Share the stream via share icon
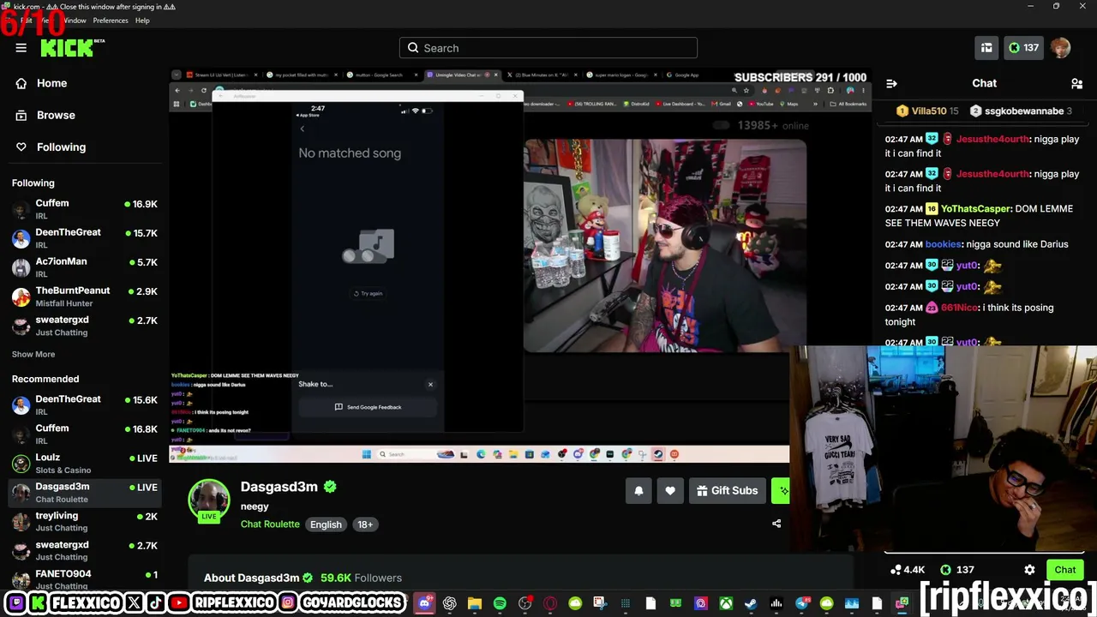This screenshot has width=1097, height=617. point(776,524)
